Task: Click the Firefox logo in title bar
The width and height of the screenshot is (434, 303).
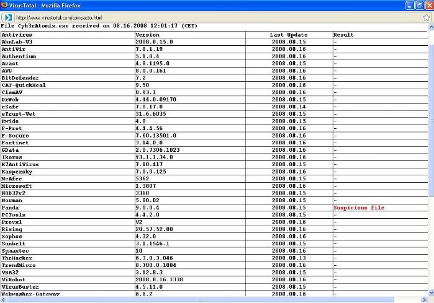Action: coord(4,5)
